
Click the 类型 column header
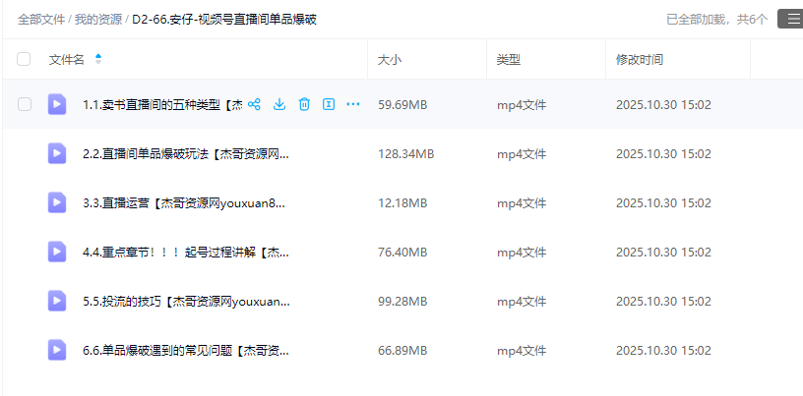[509, 60]
